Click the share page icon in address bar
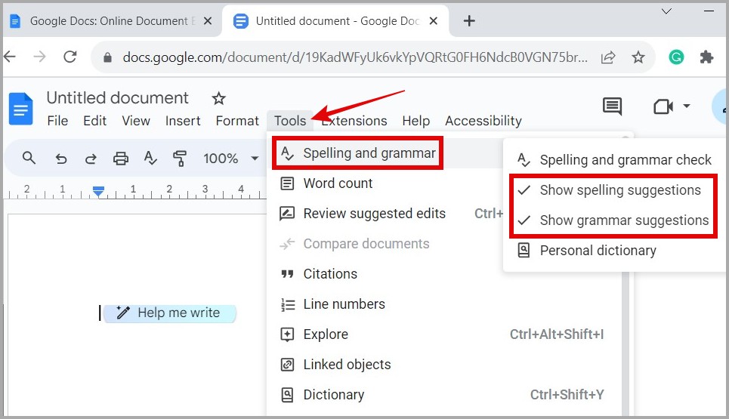This screenshot has height=419, width=729. 608,57
